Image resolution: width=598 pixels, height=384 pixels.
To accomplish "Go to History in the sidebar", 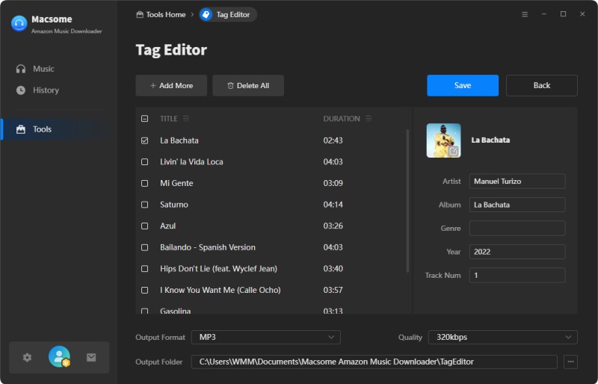I will [x=46, y=90].
